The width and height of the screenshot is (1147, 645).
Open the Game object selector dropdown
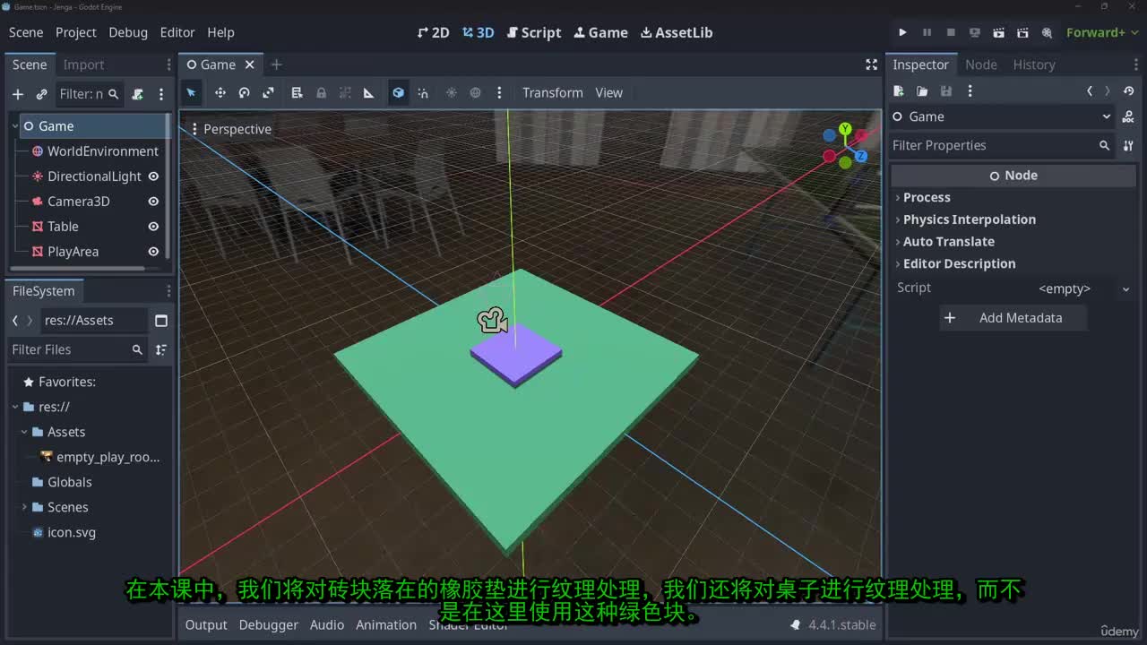point(1002,116)
